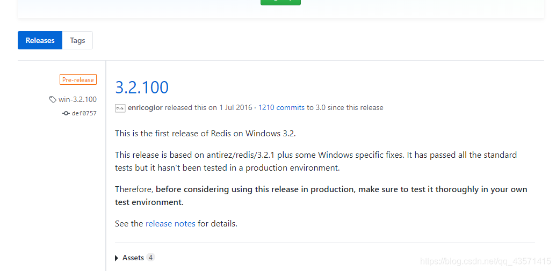Screen dimensions: 556x271
Task: Click the text 'released this on 1 Jul 2016'
Action: [208, 108]
